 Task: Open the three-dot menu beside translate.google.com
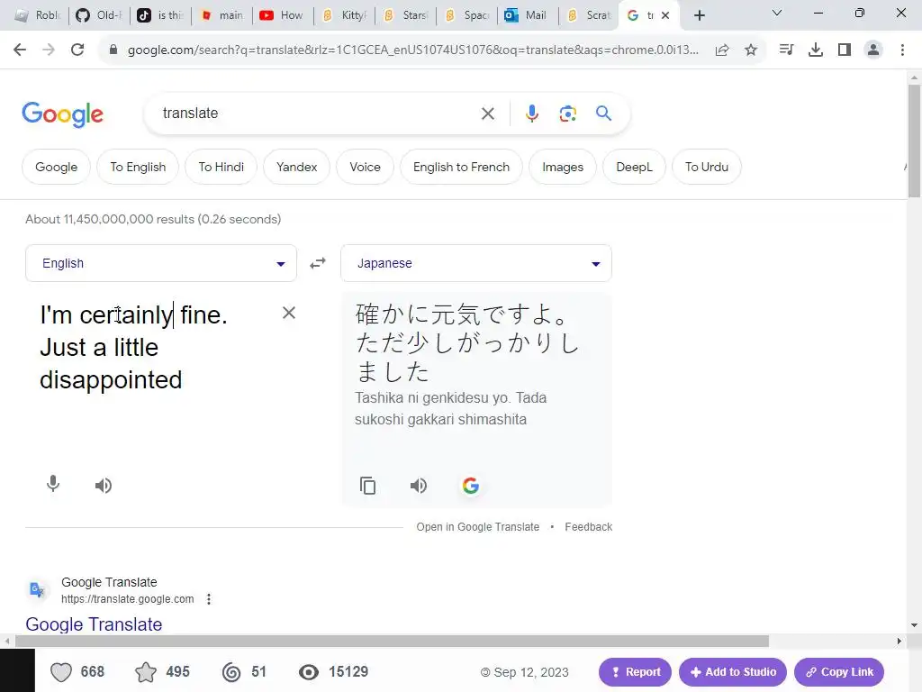[x=209, y=599]
